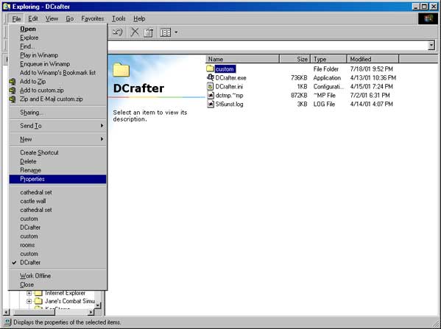Open the Views dropdown arrow
The image size is (441, 329).
176,32
